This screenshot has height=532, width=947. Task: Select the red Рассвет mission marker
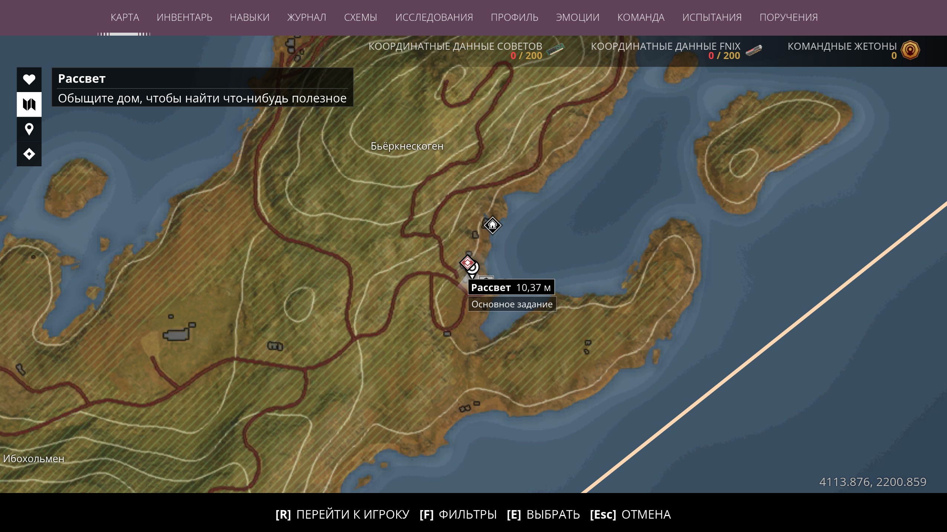point(468,263)
